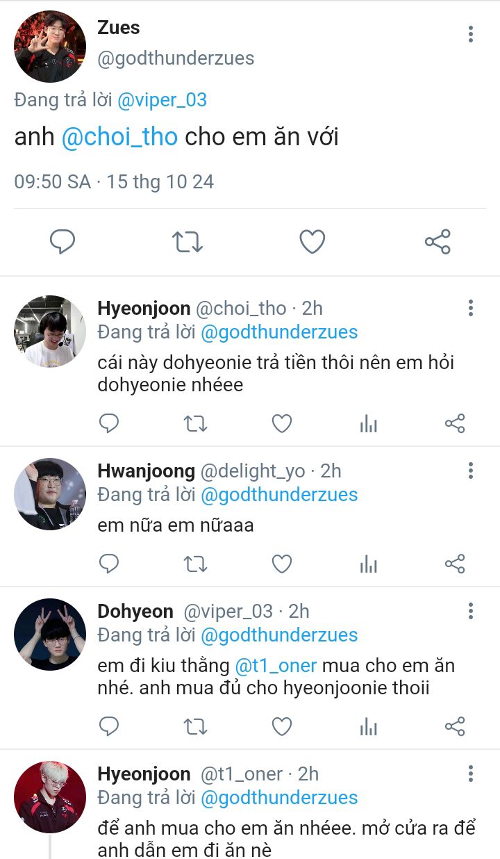This screenshot has height=859, width=500.
Task: Open the @choi_tho mention in main tweet
Action: (119, 137)
